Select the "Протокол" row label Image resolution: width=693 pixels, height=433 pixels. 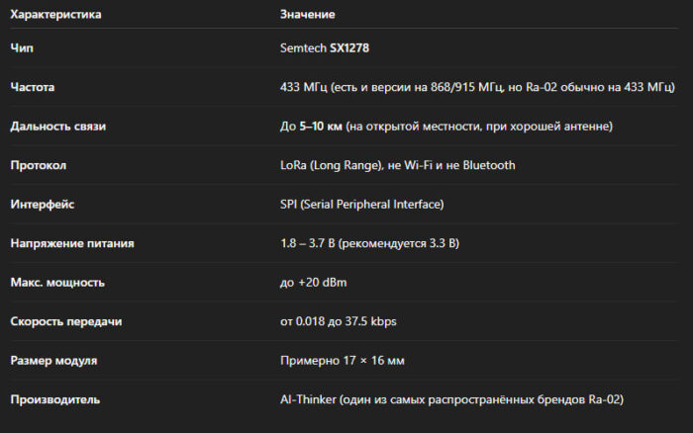[x=39, y=165]
